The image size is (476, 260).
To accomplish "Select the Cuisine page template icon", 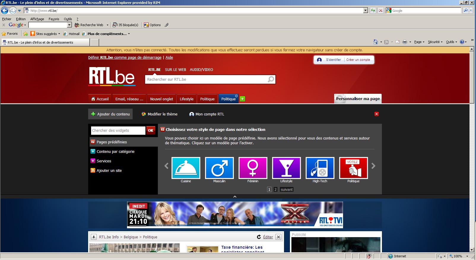I will coord(186,168).
